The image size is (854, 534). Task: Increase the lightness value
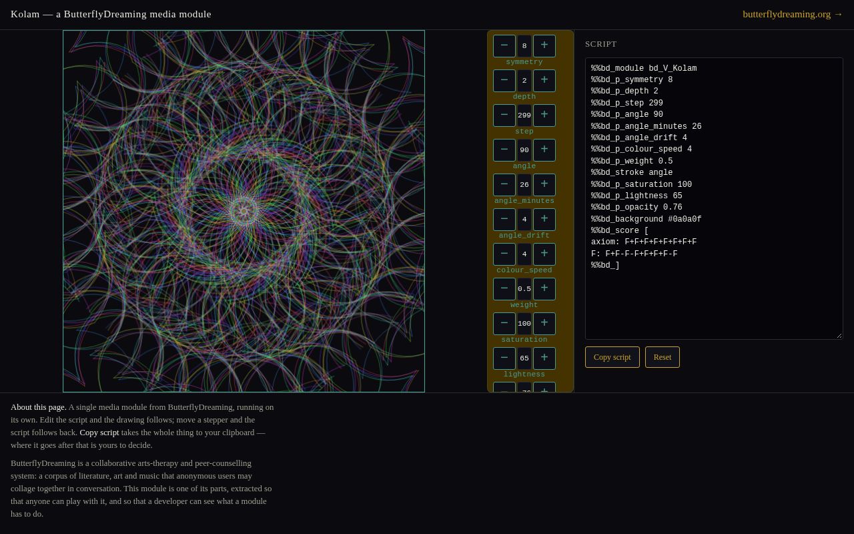click(544, 358)
